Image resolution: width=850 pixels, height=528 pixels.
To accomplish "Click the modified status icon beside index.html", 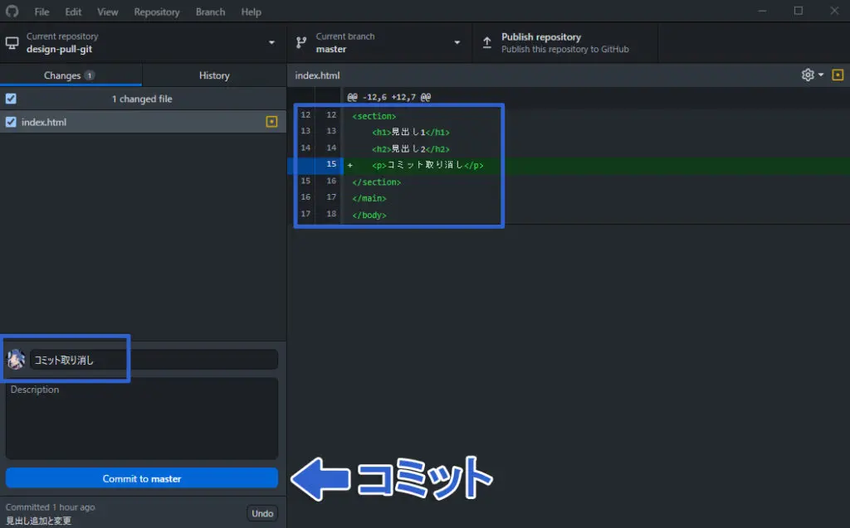I will click(271, 122).
